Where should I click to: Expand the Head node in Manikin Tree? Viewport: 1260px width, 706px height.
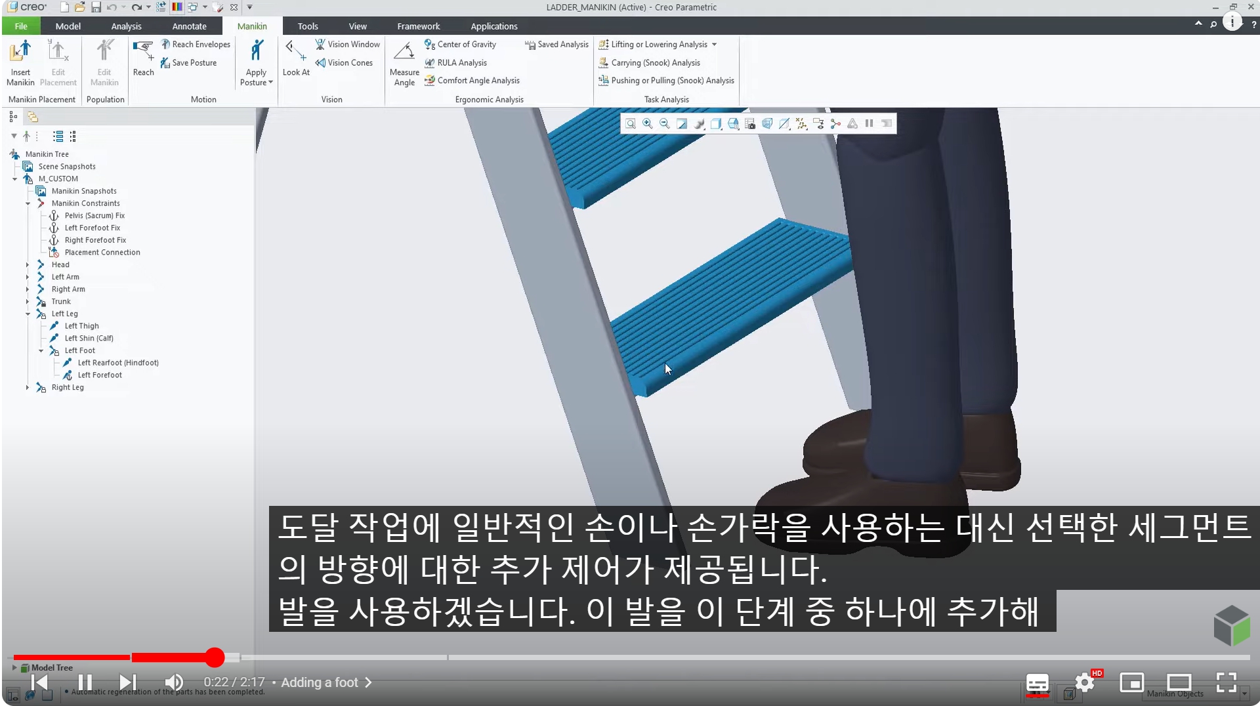28,265
